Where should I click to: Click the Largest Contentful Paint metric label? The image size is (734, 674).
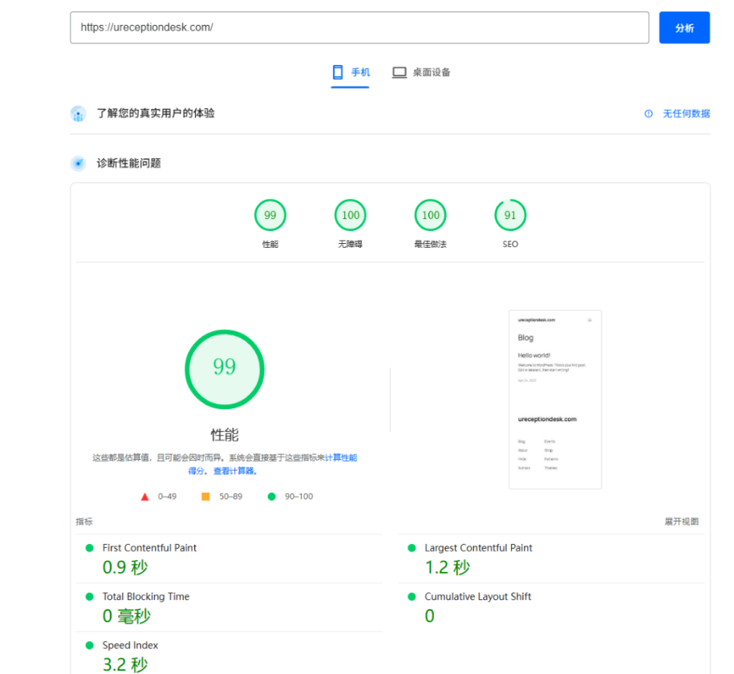point(478,548)
